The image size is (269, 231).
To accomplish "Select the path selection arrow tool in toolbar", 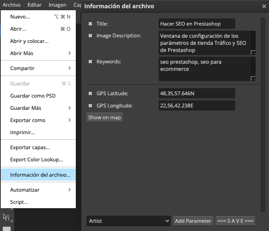I will click(7, 217).
